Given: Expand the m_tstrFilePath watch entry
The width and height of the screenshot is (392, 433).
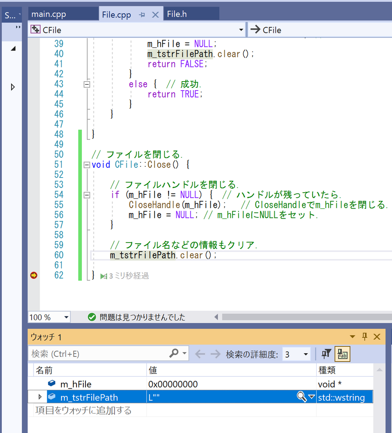Looking at the screenshot, I should (40, 397).
